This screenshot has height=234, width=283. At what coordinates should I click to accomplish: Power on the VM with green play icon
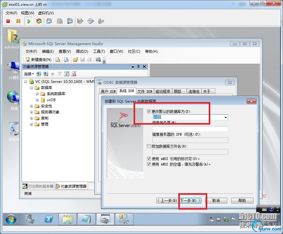click(x=29, y=21)
